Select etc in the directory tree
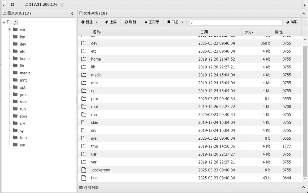Screen dimensions: 308x193 point(22,51)
